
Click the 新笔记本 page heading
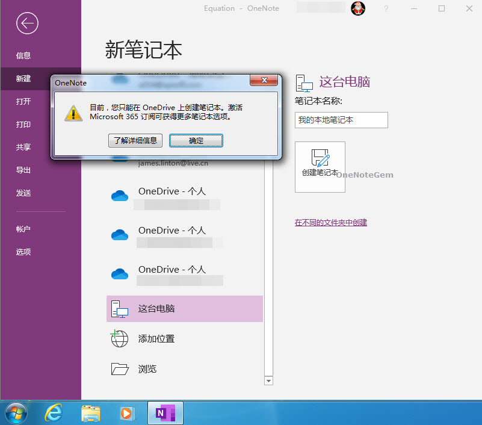144,49
